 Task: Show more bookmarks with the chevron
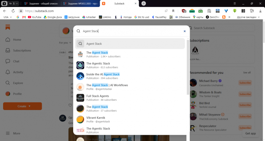pyautogui.click(x=229, y=17)
